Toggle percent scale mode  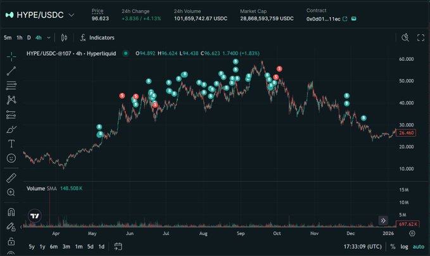tap(393, 246)
